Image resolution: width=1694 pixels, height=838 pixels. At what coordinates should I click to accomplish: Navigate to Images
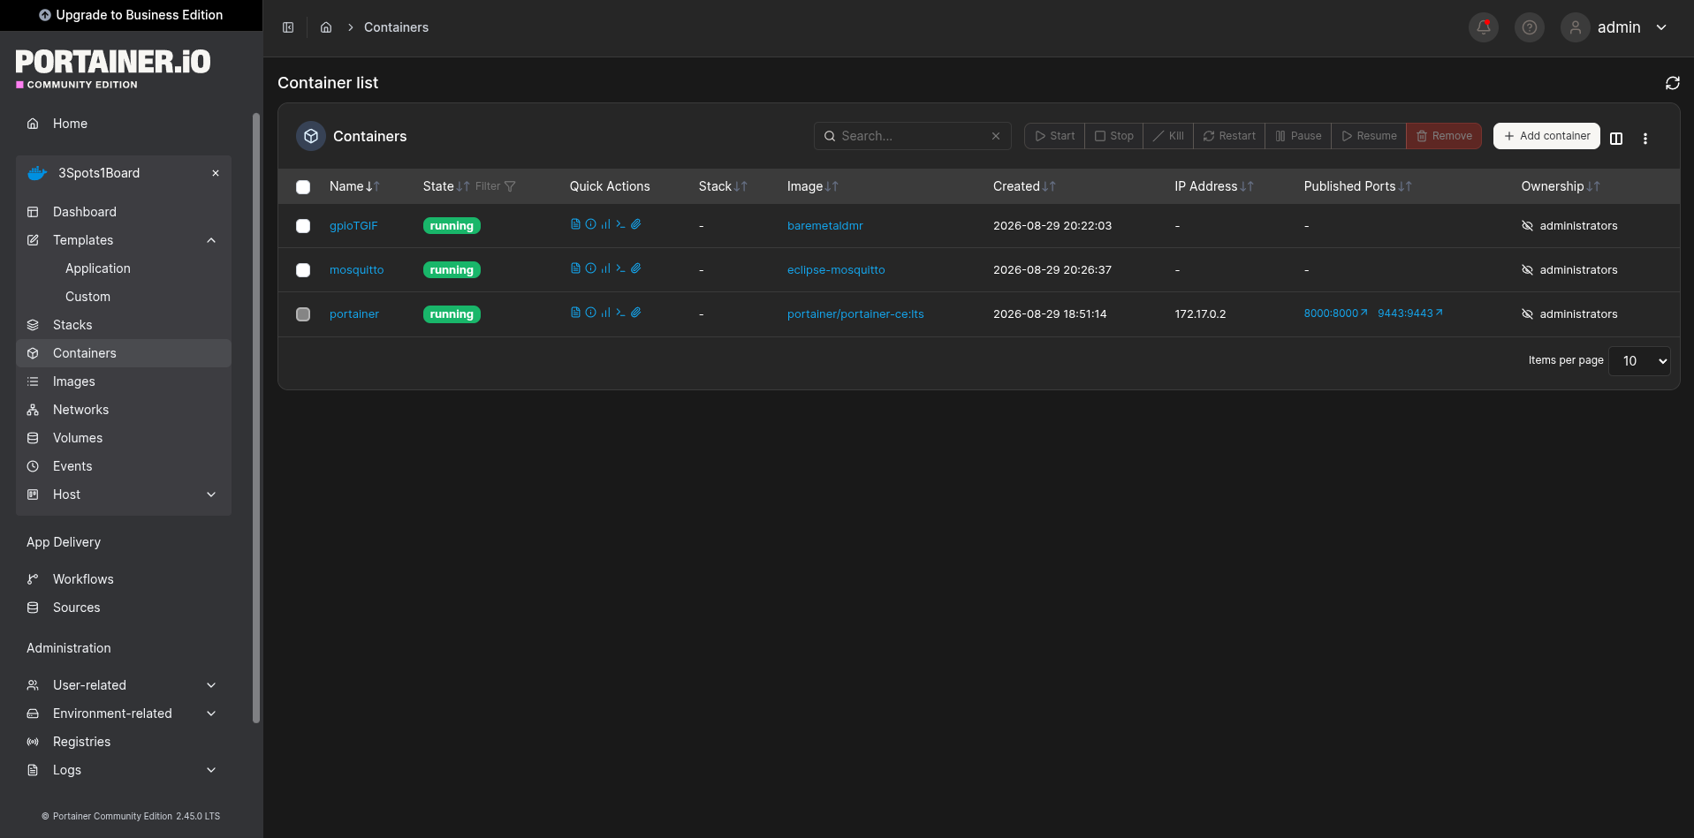coord(124,381)
